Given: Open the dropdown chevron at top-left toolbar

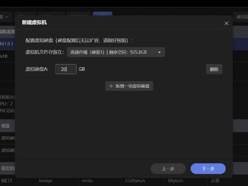Looking at the screenshot, I should tap(7, 17).
